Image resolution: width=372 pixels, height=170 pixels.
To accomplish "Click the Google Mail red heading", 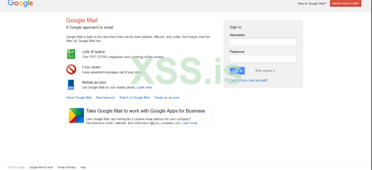I will click(x=82, y=20).
